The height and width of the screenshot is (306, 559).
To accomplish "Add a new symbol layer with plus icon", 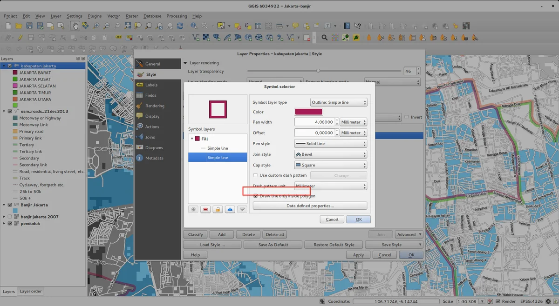I will [x=193, y=209].
